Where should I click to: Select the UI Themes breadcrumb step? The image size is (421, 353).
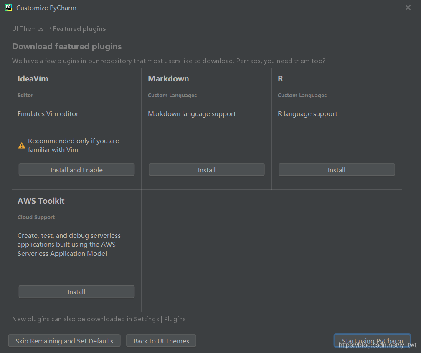tap(28, 29)
